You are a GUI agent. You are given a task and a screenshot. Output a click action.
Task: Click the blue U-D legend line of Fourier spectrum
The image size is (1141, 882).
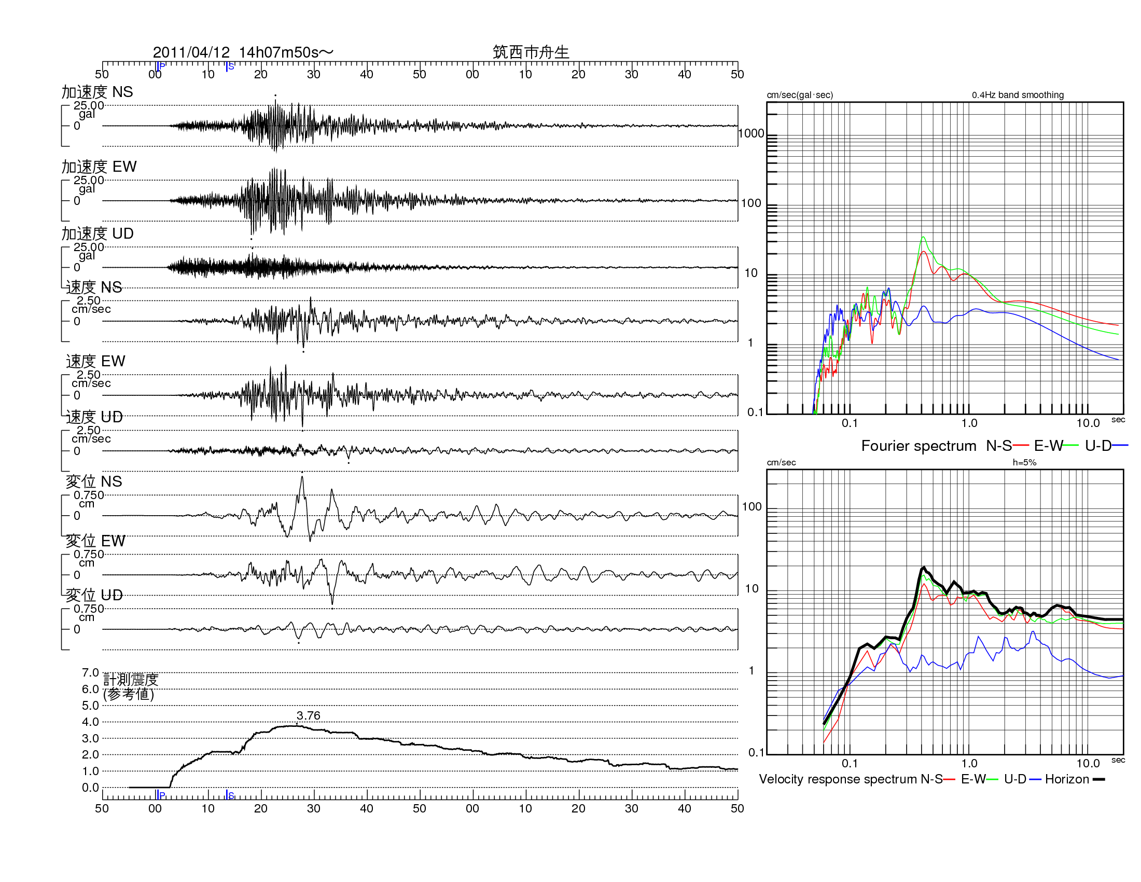click(x=1121, y=446)
